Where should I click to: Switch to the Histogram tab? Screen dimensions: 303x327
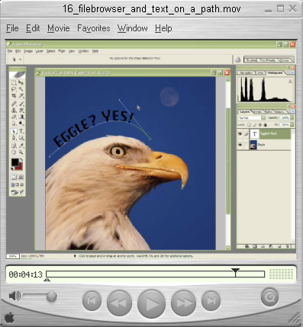coord(275,72)
